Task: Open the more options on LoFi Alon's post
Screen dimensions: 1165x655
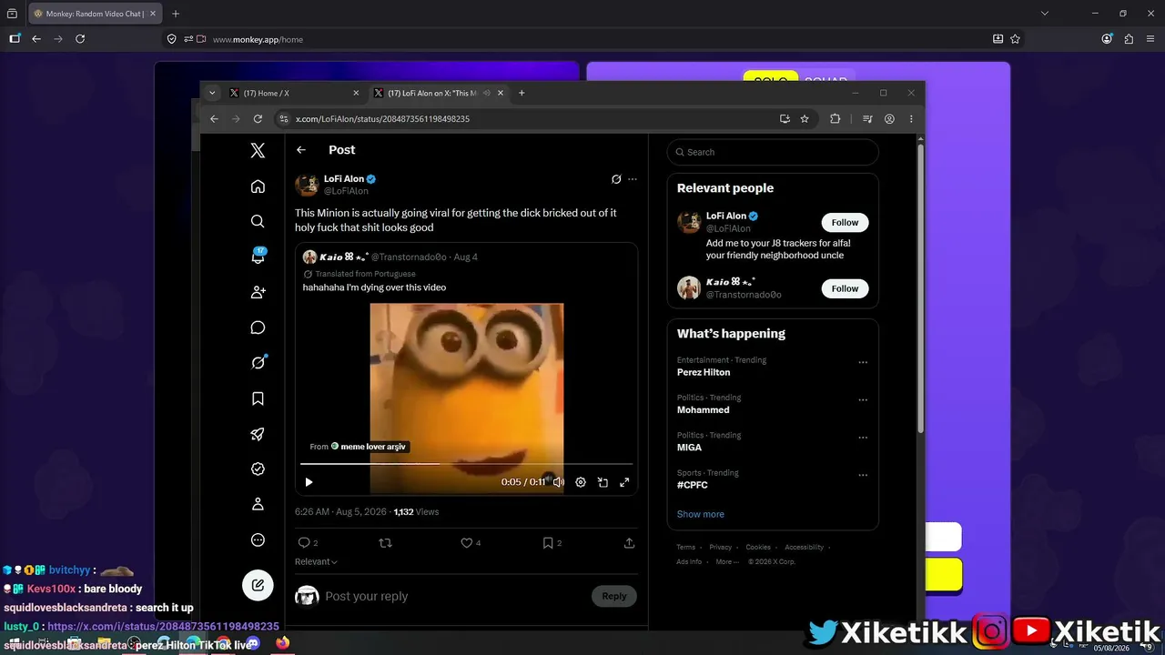Action: [633, 179]
